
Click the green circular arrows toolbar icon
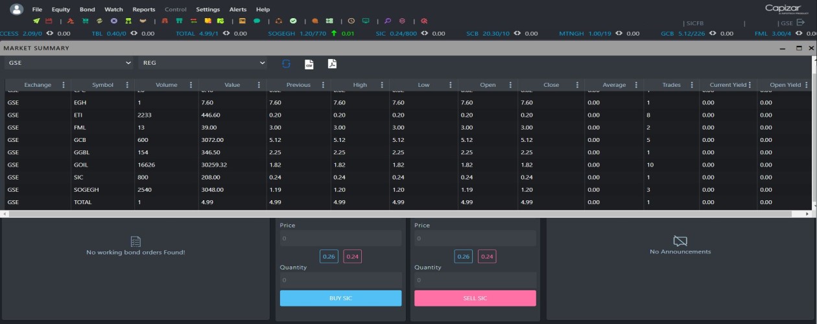[100, 21]
